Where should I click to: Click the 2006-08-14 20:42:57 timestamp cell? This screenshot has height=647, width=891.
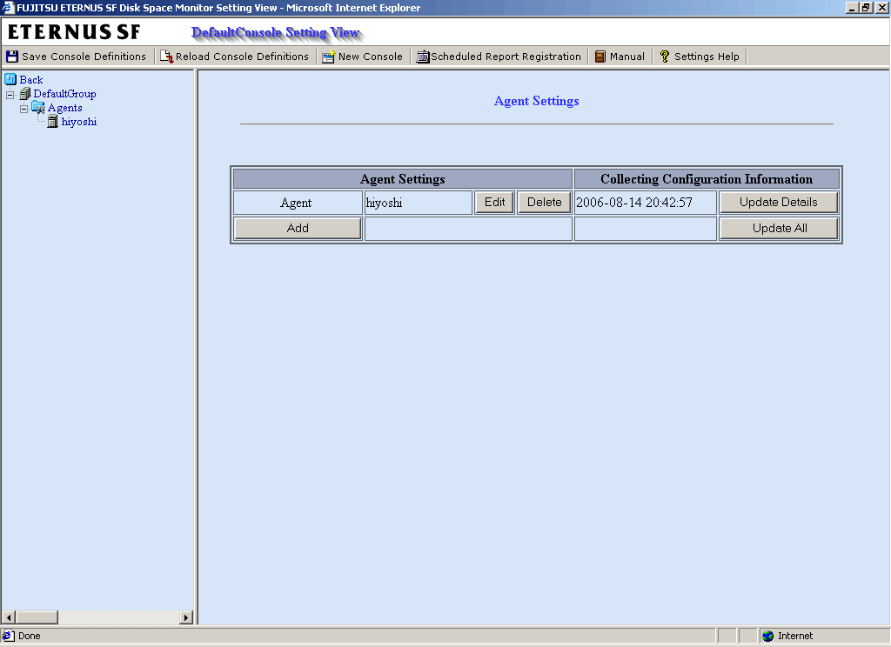pyautogui.click(x=646, y=203)
